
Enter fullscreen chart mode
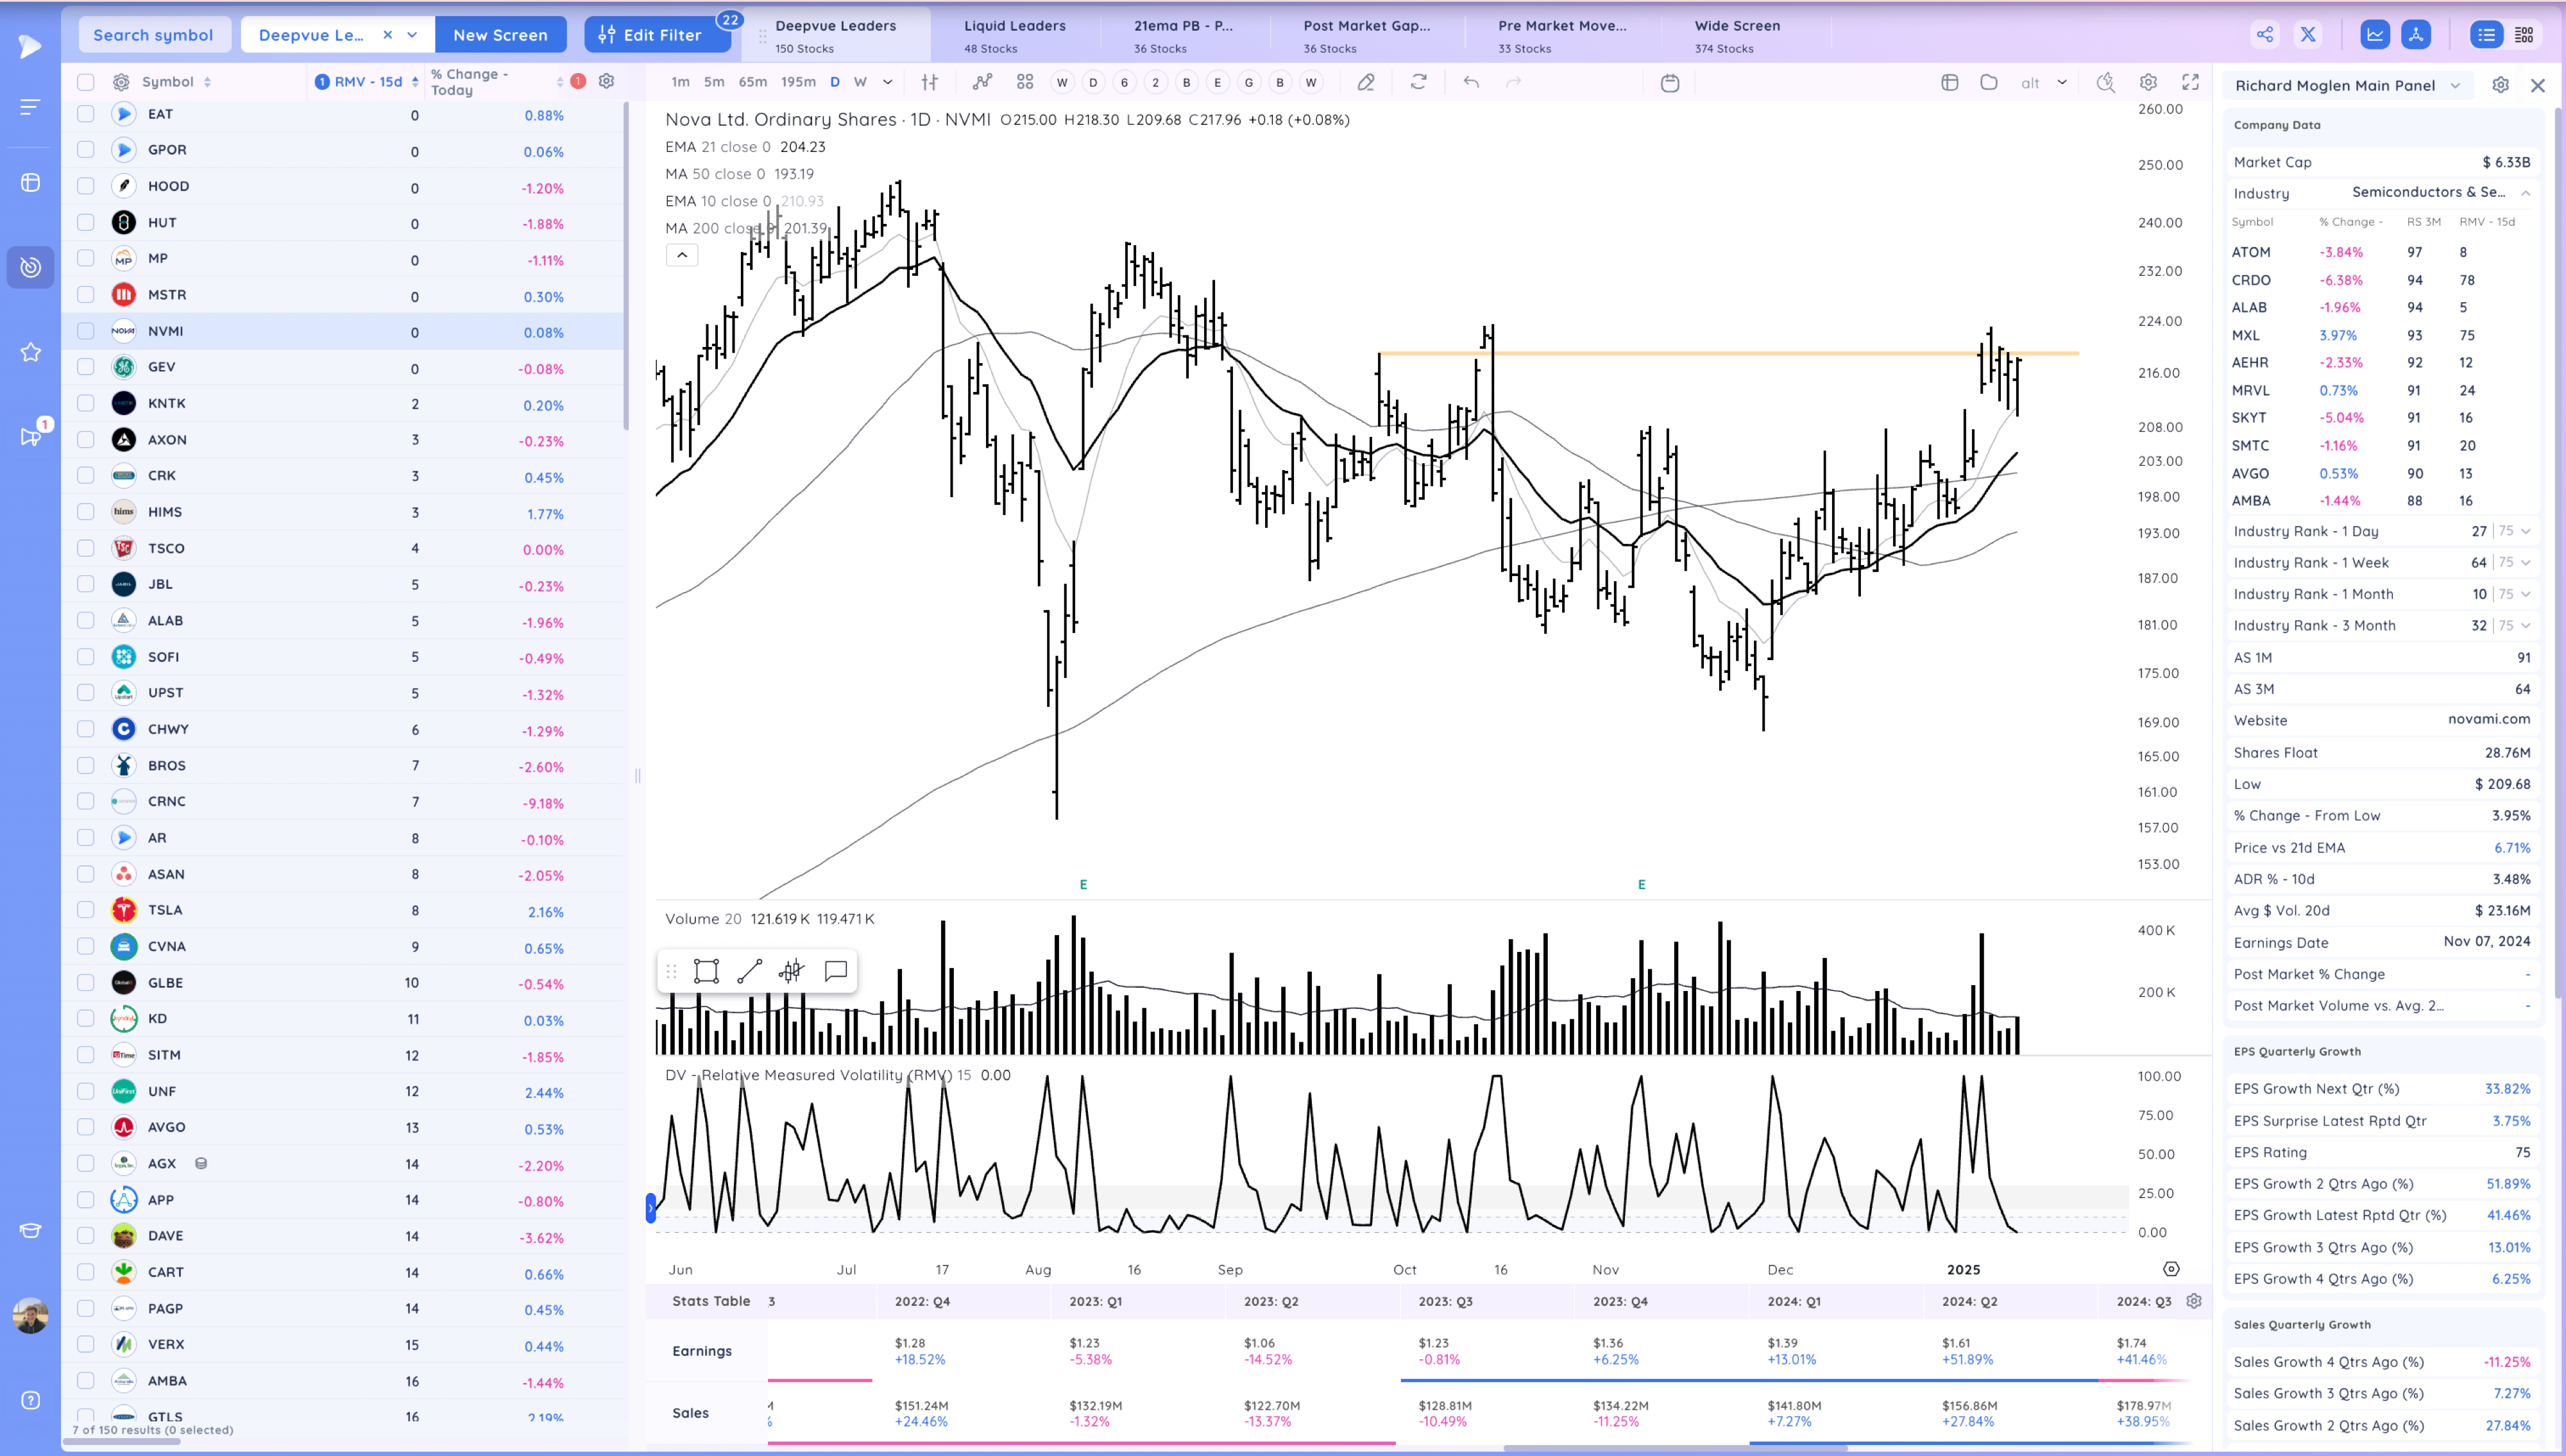pos(2190,82)
